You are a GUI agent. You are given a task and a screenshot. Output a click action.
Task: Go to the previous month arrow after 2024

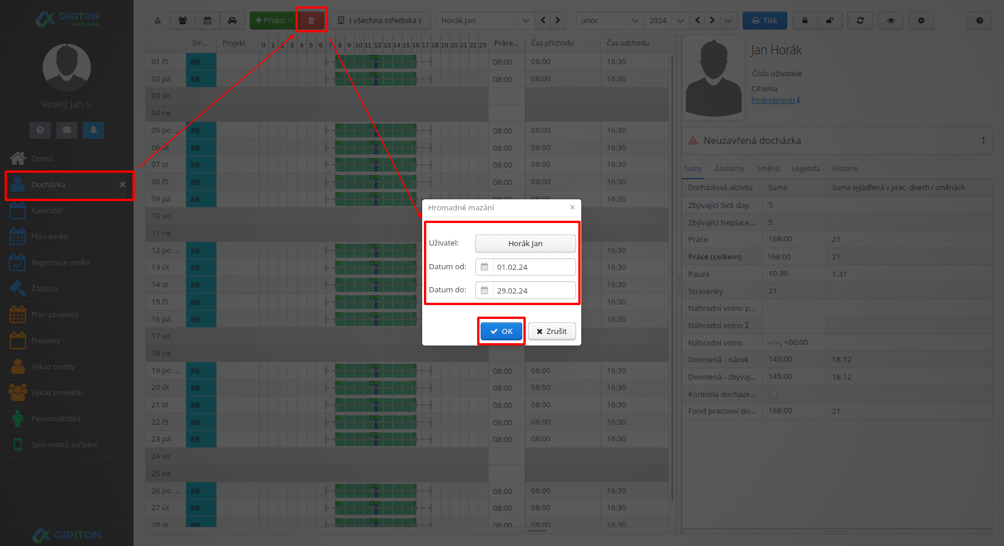pos(697,21)
